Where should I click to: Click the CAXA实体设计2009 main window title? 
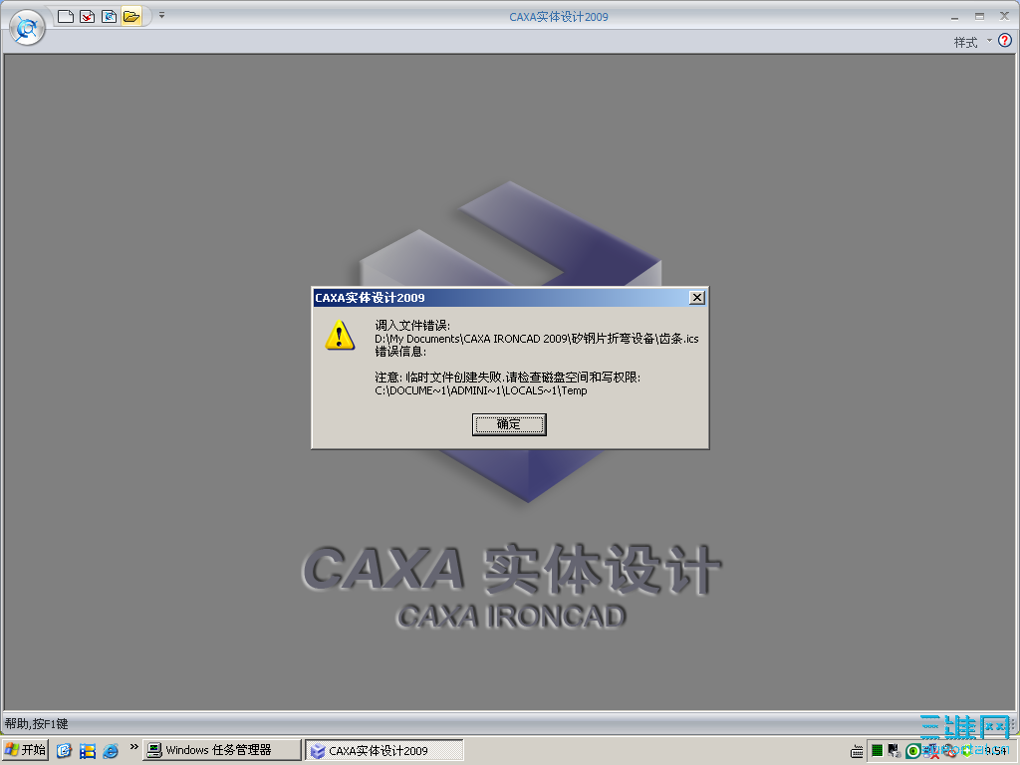tap(559, 17)
